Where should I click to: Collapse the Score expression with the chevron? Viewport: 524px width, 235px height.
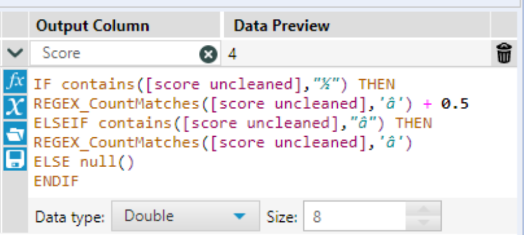(16, 53)
